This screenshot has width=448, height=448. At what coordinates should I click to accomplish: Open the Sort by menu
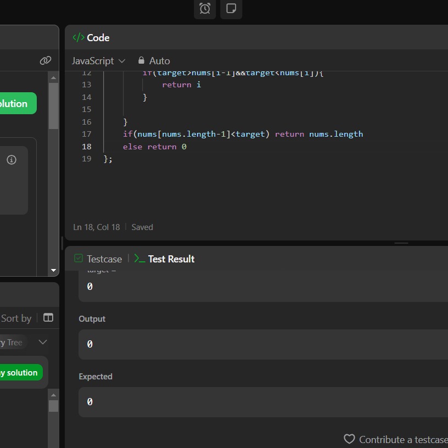coord(16,318)
